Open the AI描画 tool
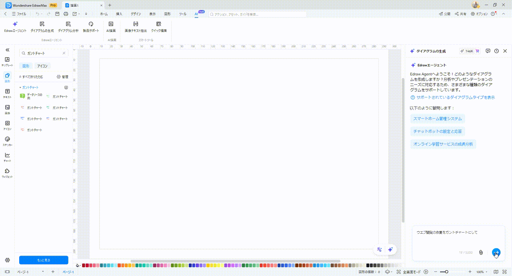Image resolution: width=512 pixels, height=276 pixels. 111,26
